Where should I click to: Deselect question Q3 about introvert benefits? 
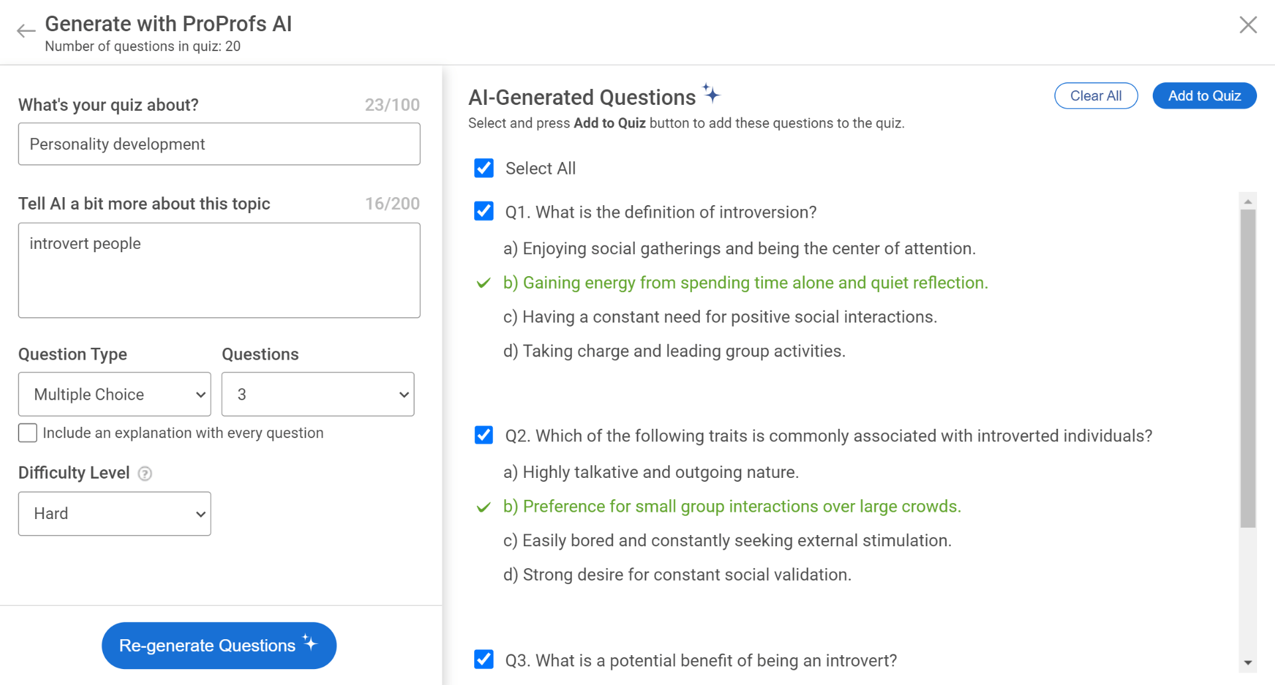[483, 659]
